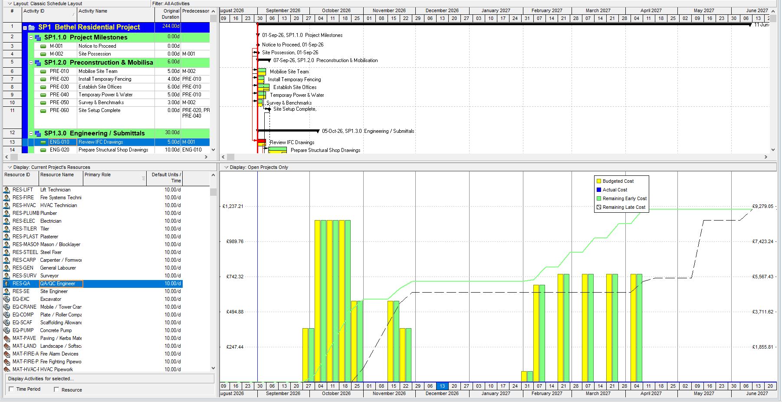Screen dimensions: 782x402
Task: Select the Establish Site Offices activity name cell
Action: 115,87
